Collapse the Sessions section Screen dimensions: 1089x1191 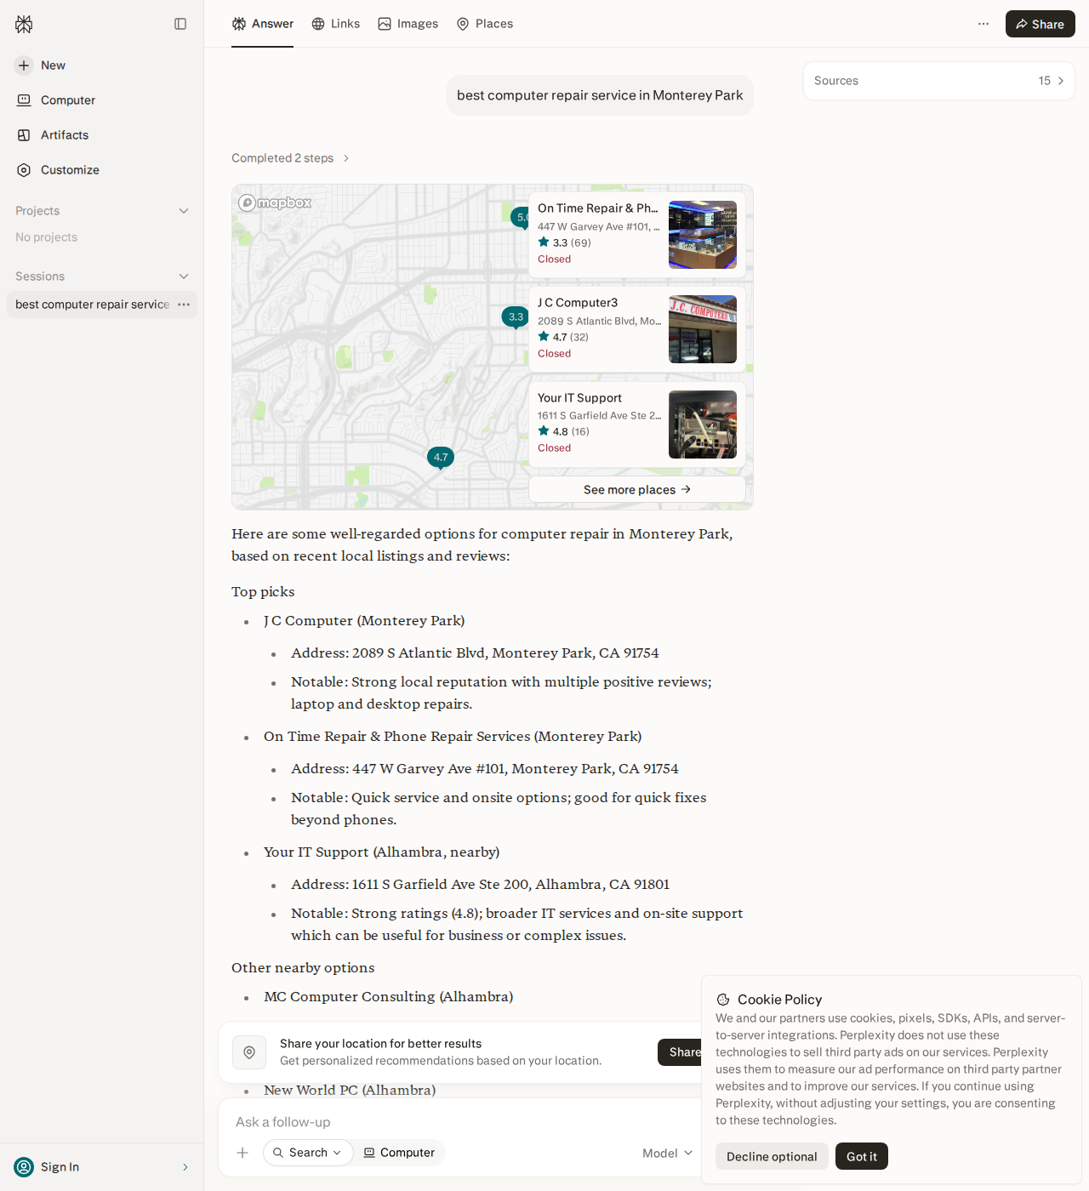click(184, 276)
